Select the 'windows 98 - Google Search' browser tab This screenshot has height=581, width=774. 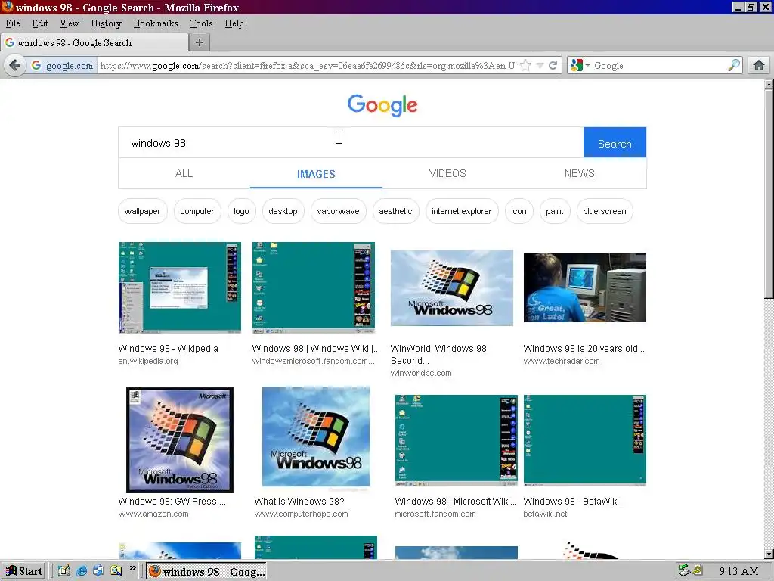pos(94,42)
